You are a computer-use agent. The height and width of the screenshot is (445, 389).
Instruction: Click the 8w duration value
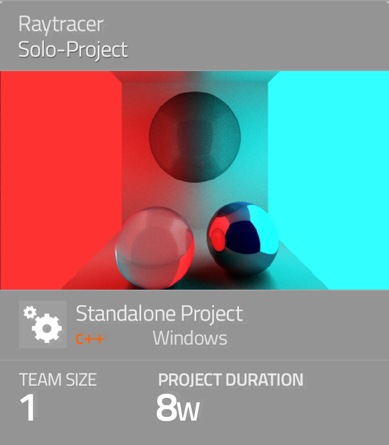pyautogui.click(x=177, y=409)
